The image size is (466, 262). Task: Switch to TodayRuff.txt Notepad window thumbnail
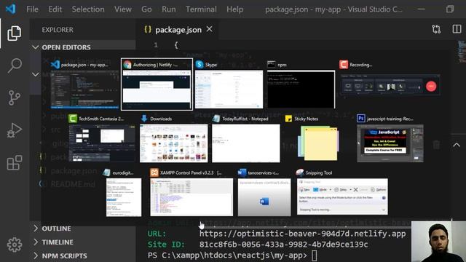[246, 143]
